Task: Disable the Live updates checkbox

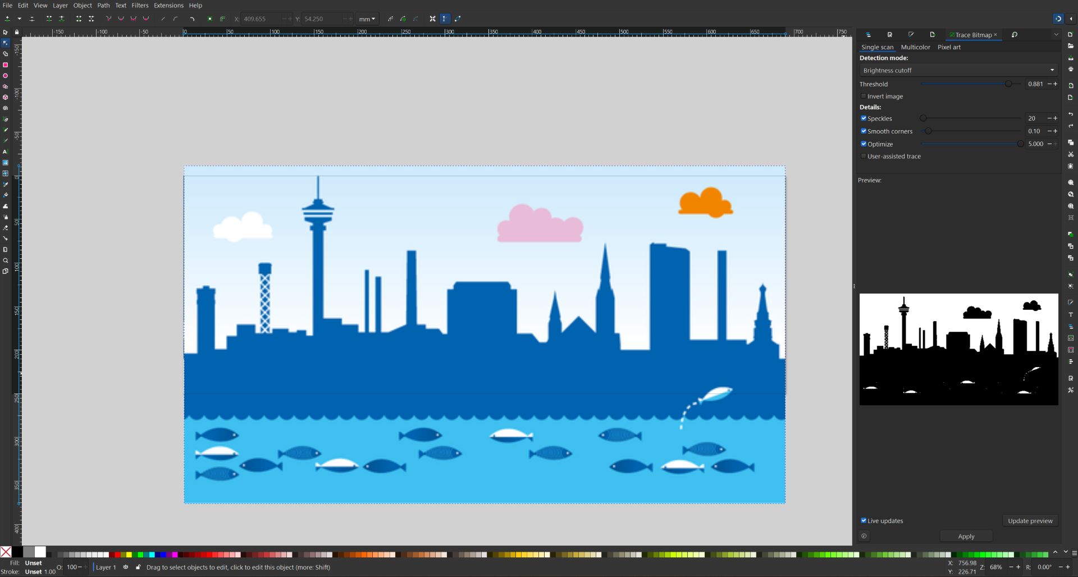Action: click(x=864, y=521)
